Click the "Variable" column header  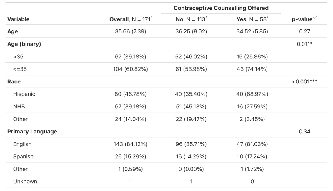click(x=18, y=19)
